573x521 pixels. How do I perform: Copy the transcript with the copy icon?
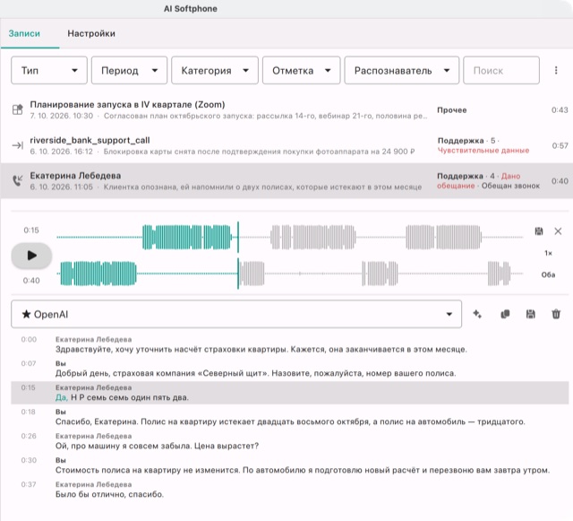click(505, 314)
